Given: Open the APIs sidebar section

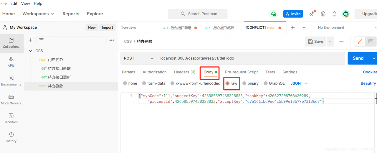Looking at the screenshot, I should (x=11, y=62).
